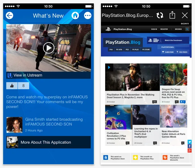Open RSS FEEDS link
The width and height of the screenshot is (195, 168).
click(182, 52)
